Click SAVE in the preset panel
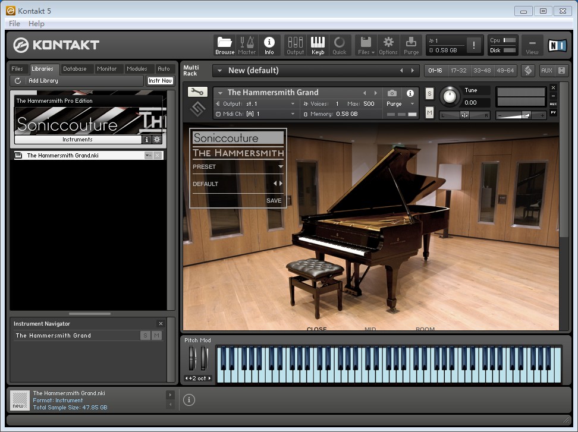Viewport: 578px width, 432px height. click(274, 201)
